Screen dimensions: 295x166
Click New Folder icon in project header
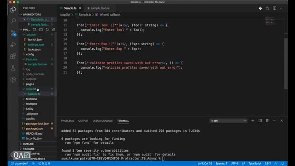point(41,30)
